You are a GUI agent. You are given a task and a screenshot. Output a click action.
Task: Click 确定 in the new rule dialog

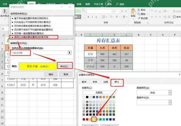tap(51, 74)
